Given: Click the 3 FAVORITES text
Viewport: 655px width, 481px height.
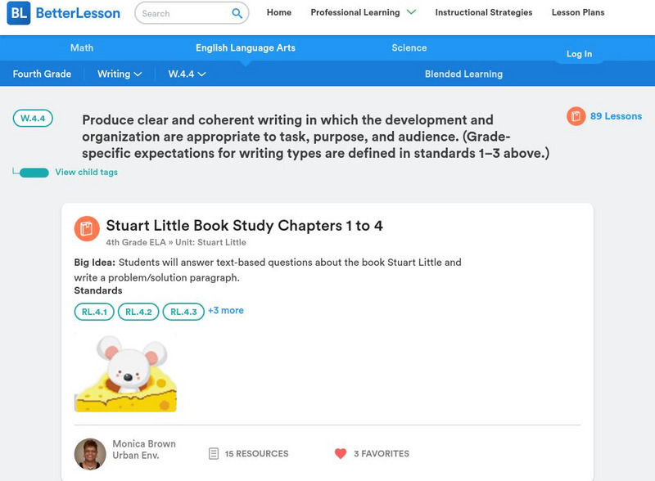Looking at the screenshot, I should (382, 453).
